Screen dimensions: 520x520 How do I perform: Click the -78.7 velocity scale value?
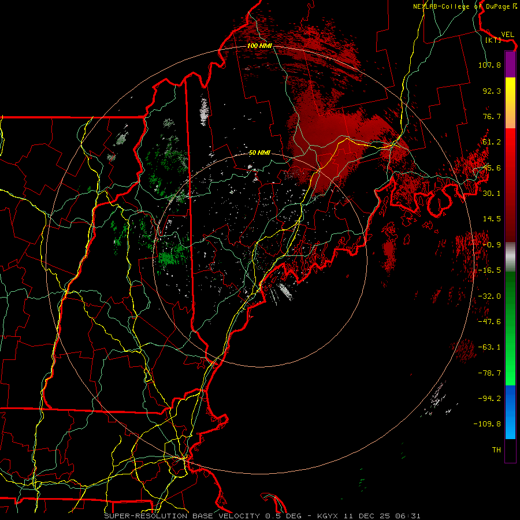[x=489, y=373]
